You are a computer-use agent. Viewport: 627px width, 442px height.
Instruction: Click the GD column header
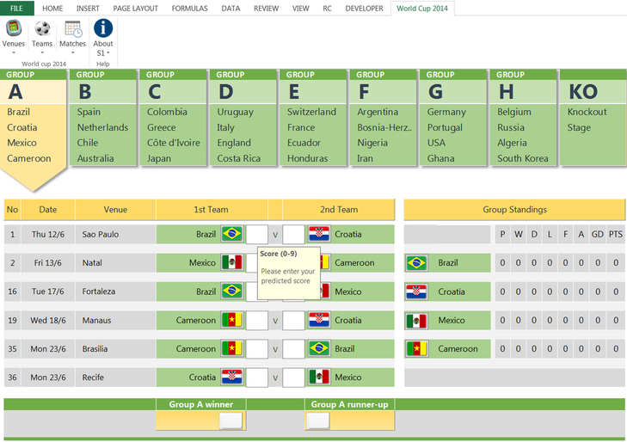pyautogui.click(x=598, y=234)
